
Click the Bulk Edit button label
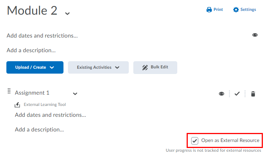pyautogui.click(x=159, y=67)
